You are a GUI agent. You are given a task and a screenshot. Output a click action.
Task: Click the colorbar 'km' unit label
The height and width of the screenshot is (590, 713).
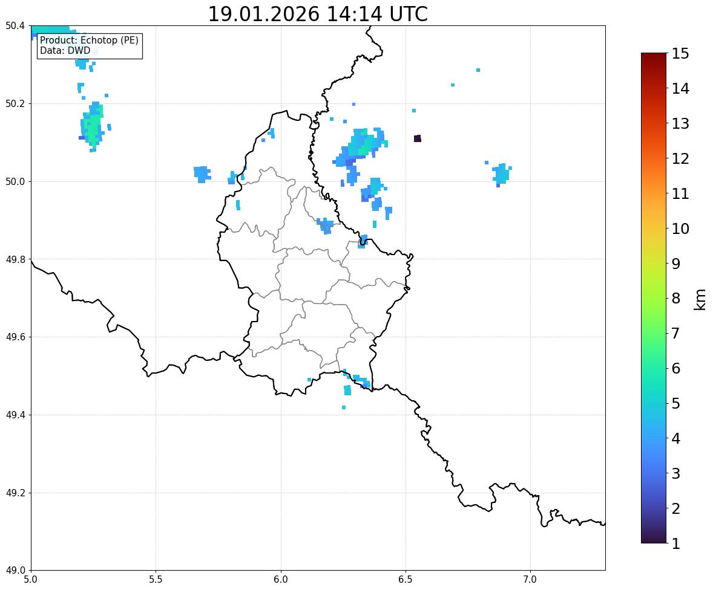(x=700, y=299)
